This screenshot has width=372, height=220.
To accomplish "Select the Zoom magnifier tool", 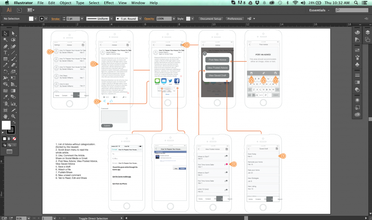I will pos(13,116).
